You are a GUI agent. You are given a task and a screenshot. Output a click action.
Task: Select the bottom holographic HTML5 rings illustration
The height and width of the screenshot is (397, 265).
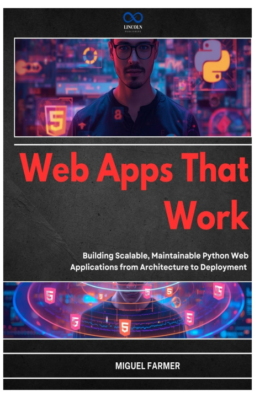(128, 310)
